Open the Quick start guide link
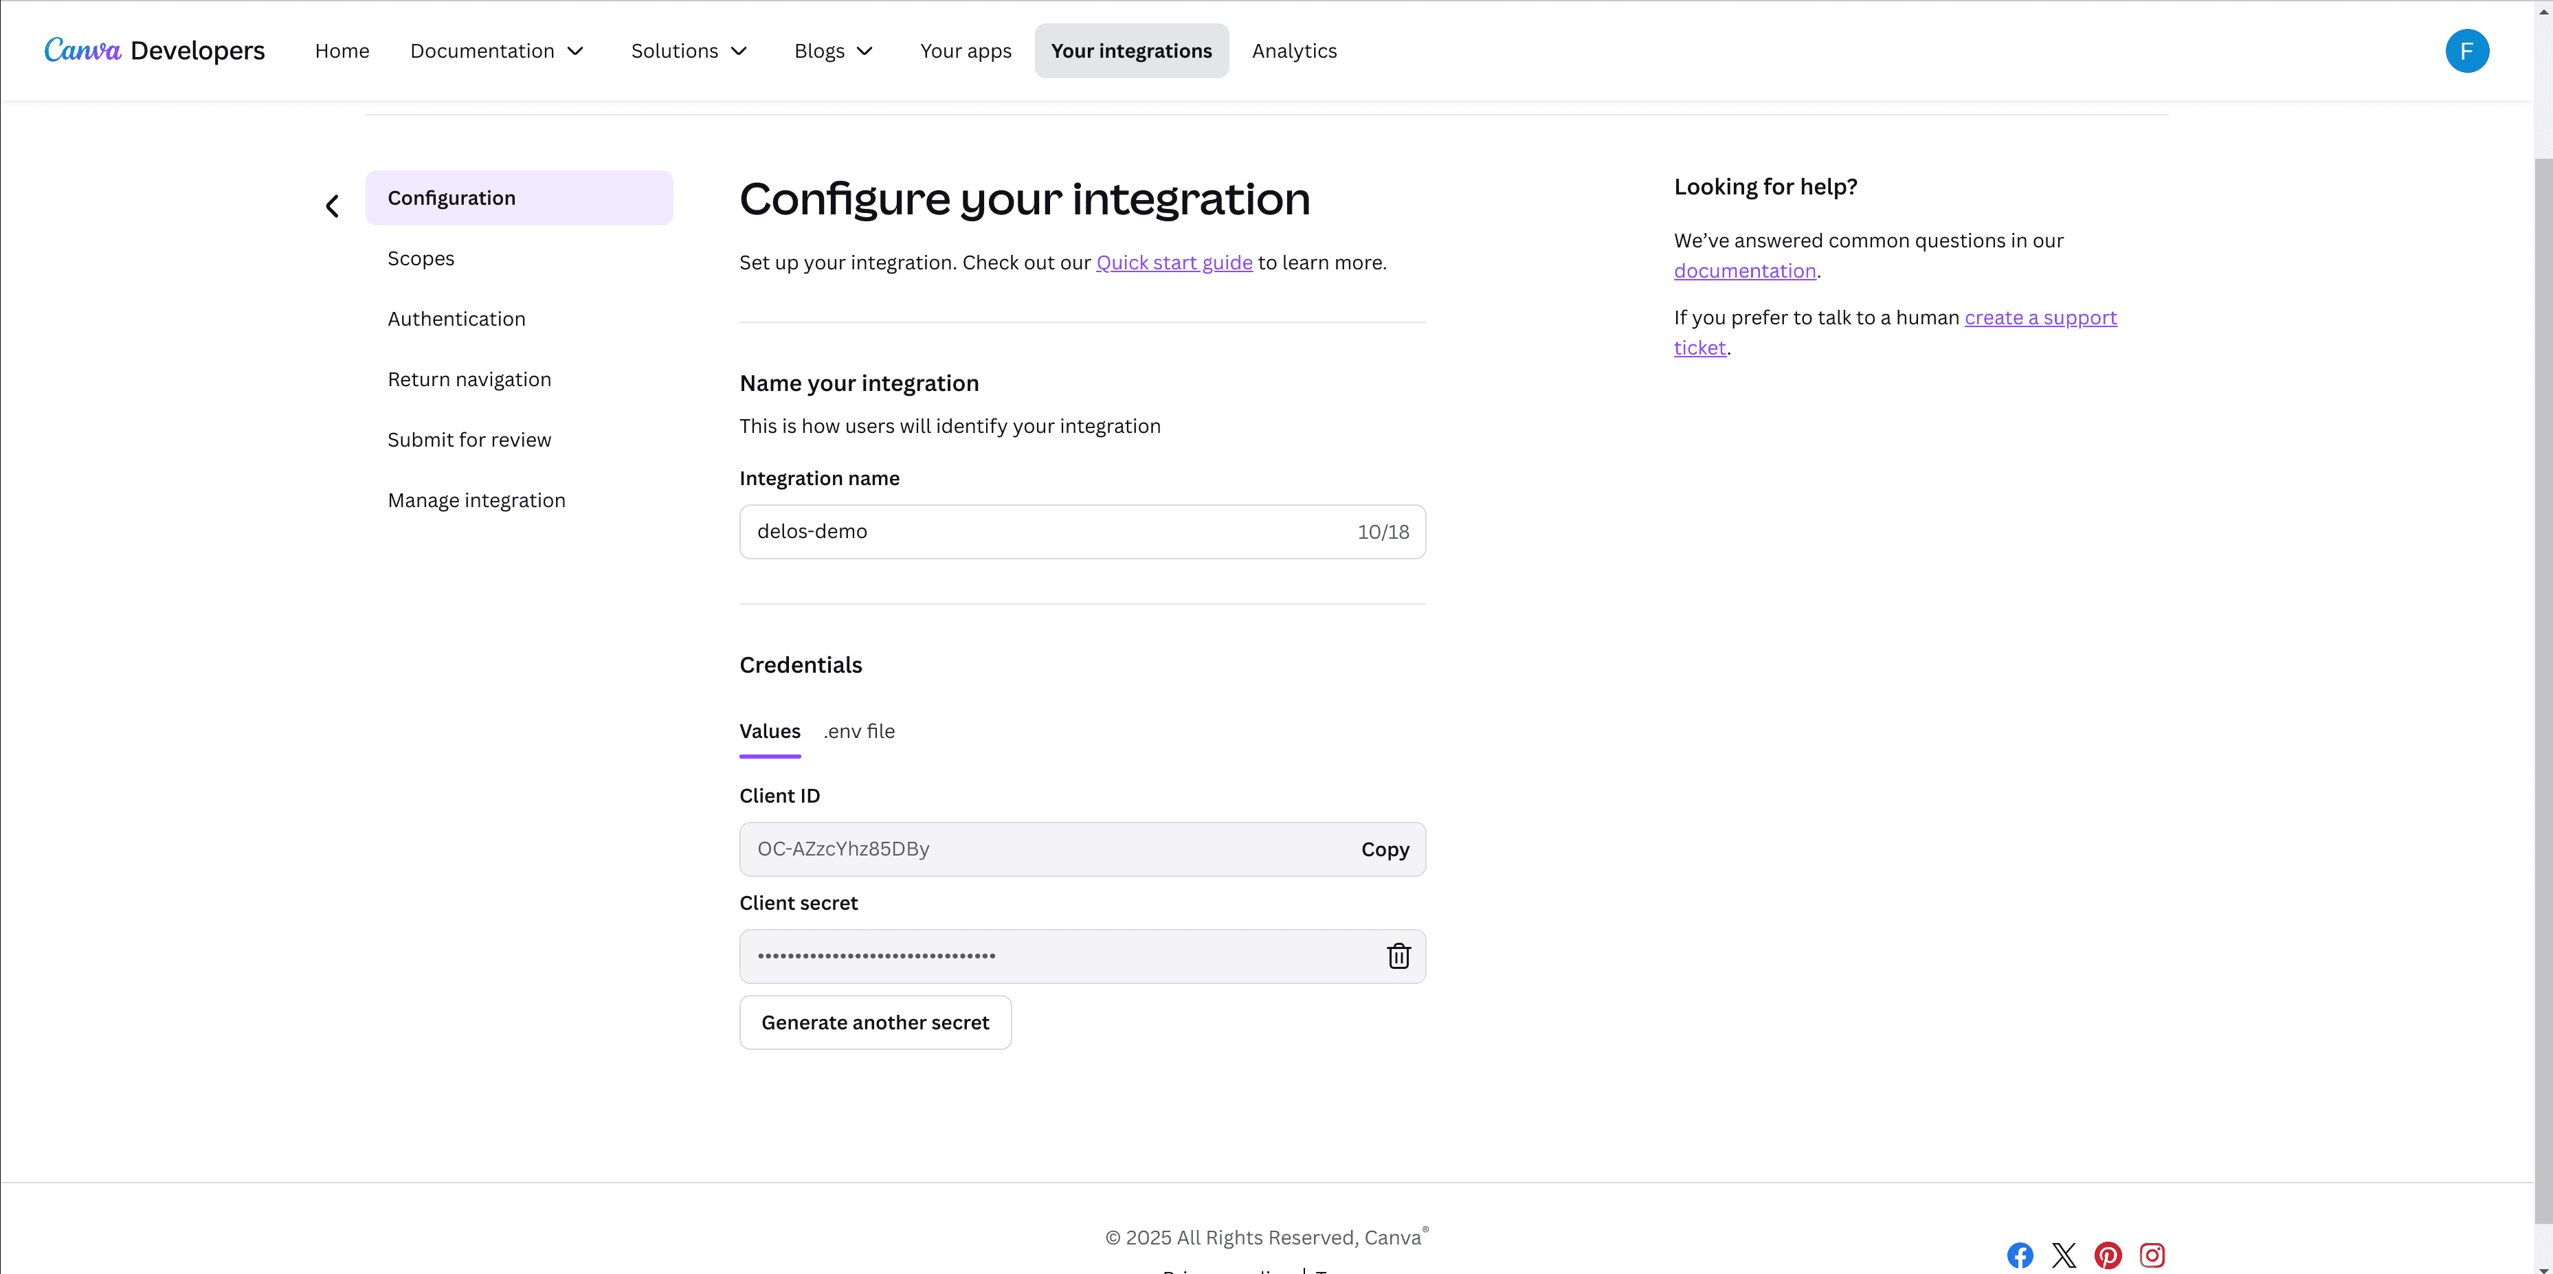The height and width of the screenshot is (1274, 2553). 1174,262
